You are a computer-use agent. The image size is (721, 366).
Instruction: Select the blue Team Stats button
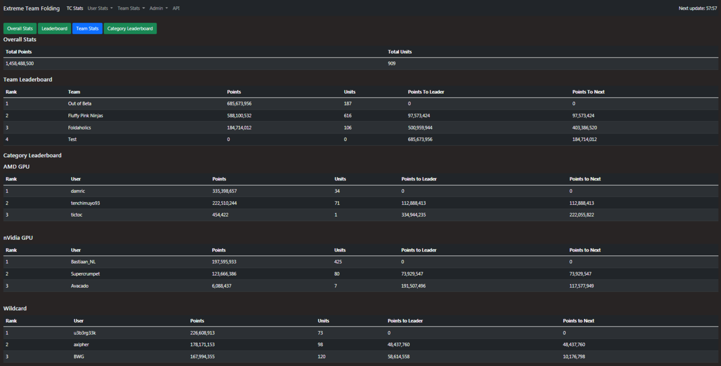tap(87, 28)
